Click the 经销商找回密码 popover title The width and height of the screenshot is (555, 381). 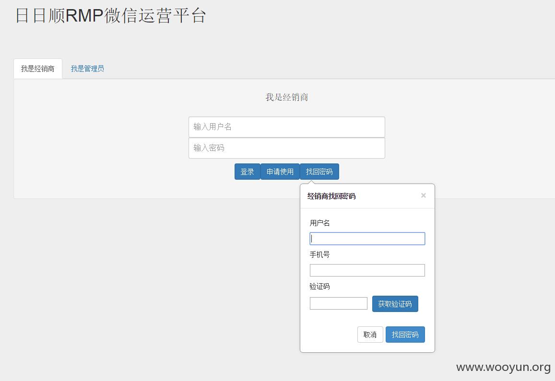[x=331, y=196]
